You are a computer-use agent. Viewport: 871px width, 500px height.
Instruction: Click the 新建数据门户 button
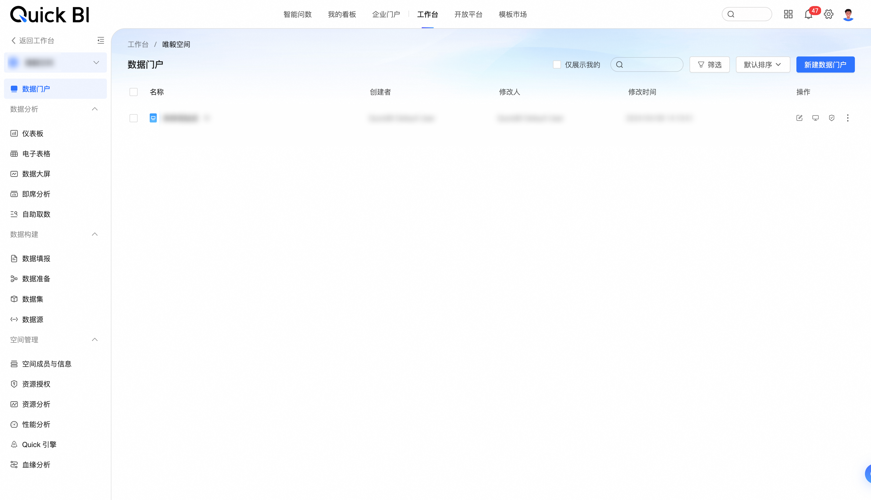click(825, 65)
